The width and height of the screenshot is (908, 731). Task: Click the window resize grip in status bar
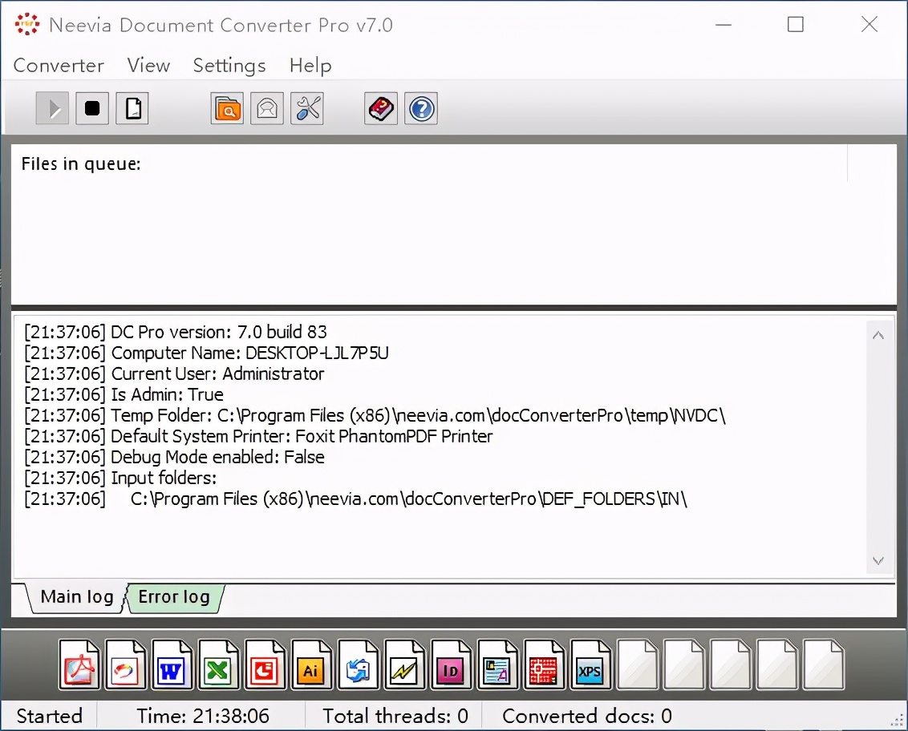897,721
